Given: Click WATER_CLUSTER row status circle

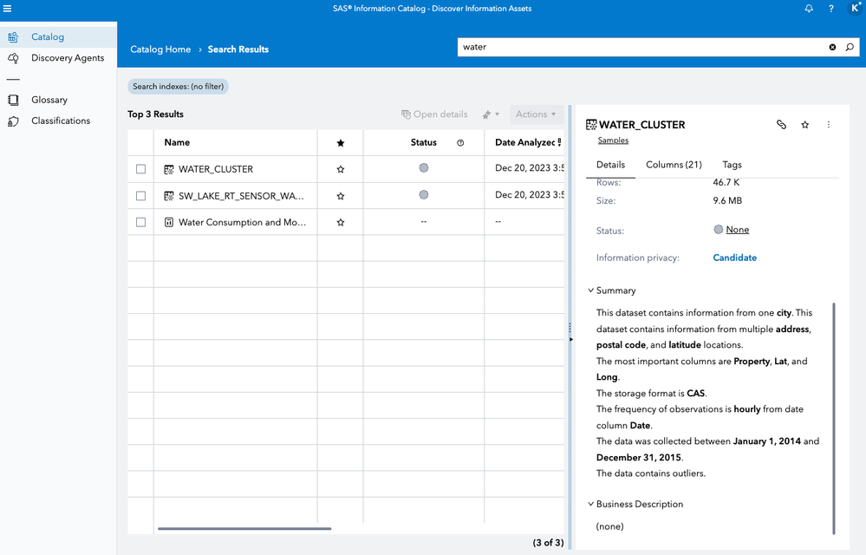Looking at the screenshot, I should coord(424,168).
